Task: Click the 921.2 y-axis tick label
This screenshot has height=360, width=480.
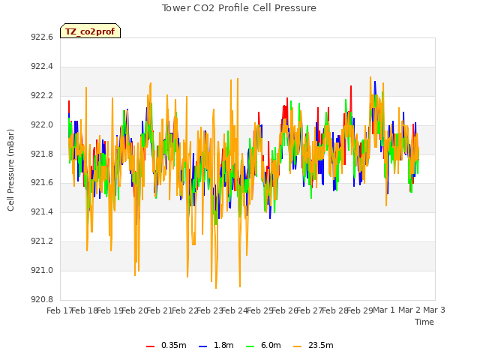Action: point(42,241)
